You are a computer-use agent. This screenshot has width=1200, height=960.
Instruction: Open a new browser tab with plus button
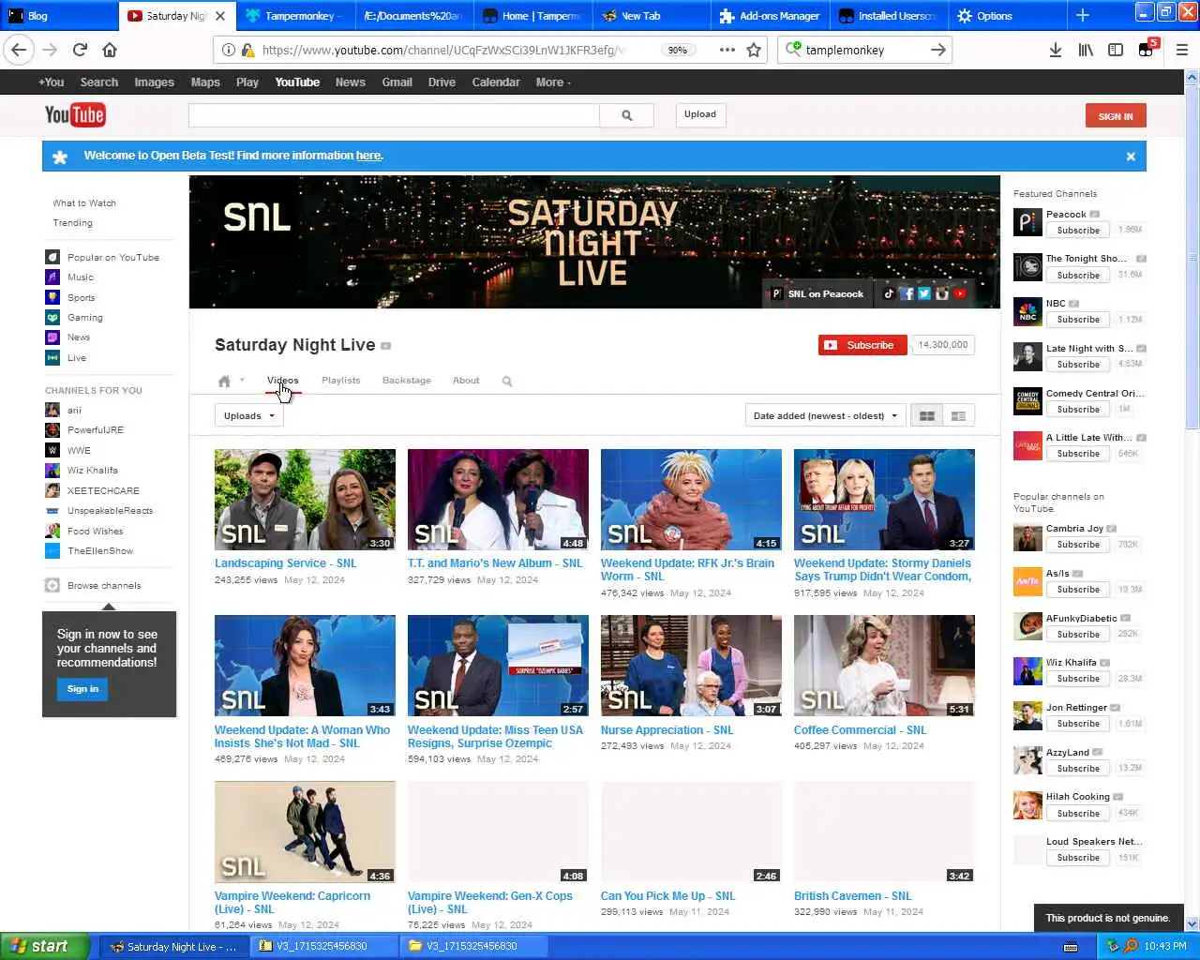click(x=1083, y=16)
